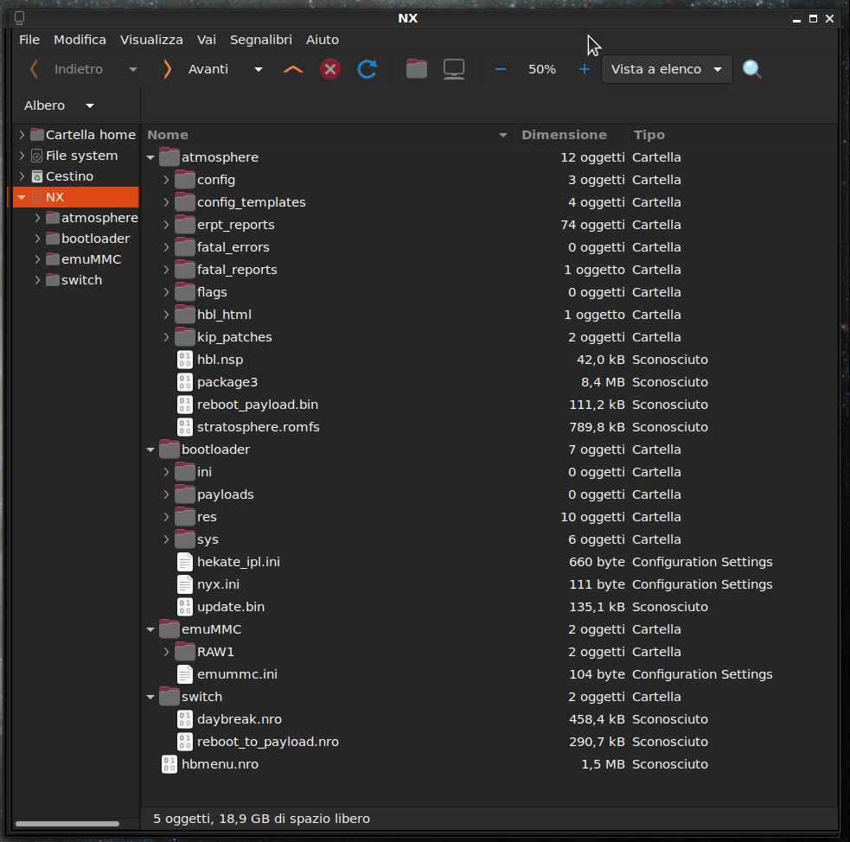This screenshot has width=850, height=842.
Task: Select the hekate_ipl.ini file
Action: pyautogui.click(x=238, y=562)
